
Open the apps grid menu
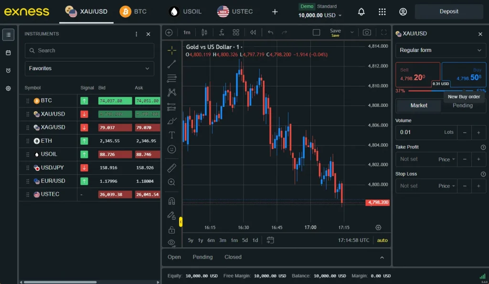point(382,12)
